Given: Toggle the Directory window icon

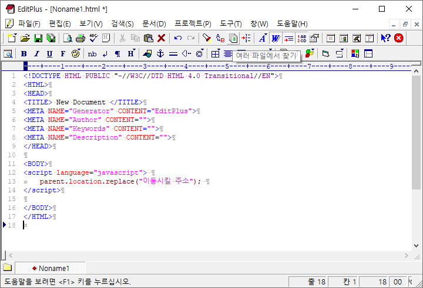Looking at the screenshot, I should click(344, 38).
